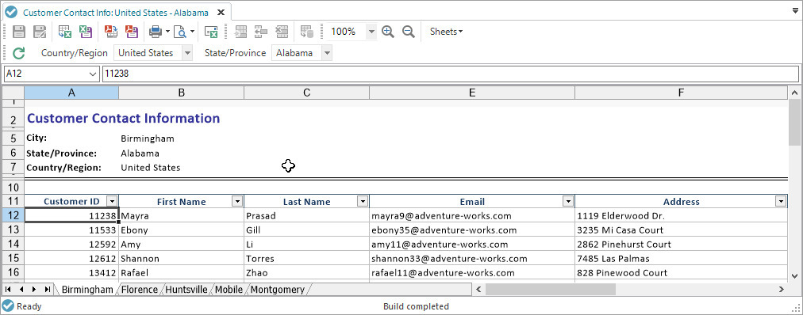This screenshot has height=315, width=803.
Task: Click the Zoom Out magnifier icon
Action: click(x=408, y=32)
